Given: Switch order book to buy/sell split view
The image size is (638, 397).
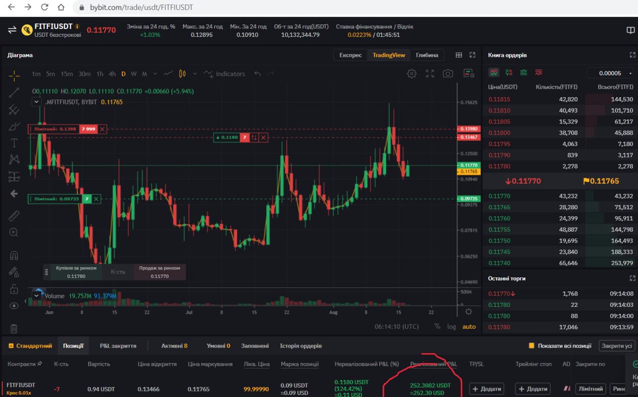Looking at the screenshot, I should click(x=509, y=72).
